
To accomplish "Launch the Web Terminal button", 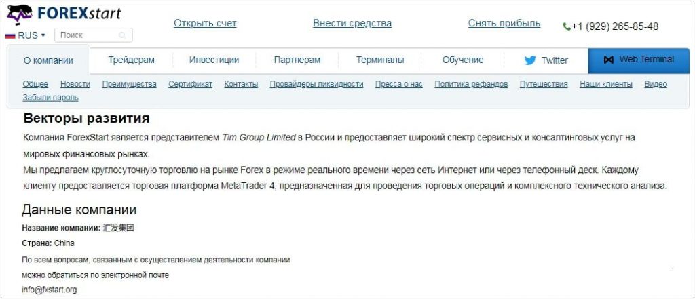I will (639, 60).
